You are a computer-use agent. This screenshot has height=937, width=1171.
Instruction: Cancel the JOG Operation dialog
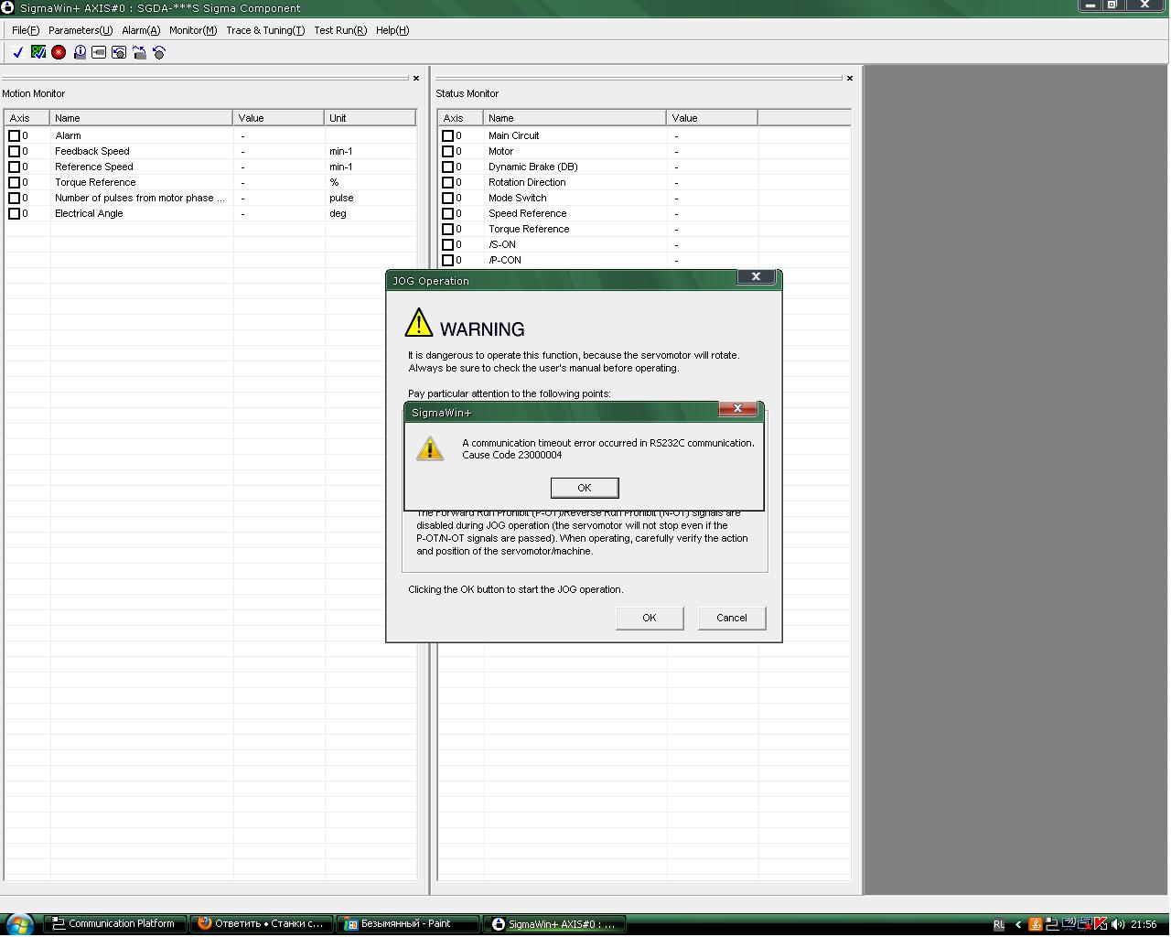(732, 618)
